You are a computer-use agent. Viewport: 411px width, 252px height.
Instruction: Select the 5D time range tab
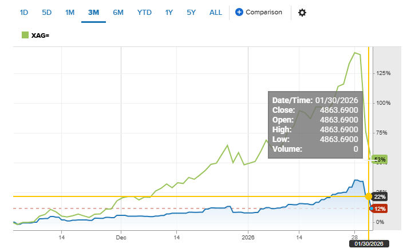[47, 12]
